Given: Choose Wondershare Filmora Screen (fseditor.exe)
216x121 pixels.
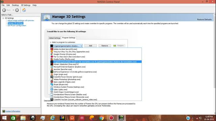Looking at the screenshot, I should pyautogui.click(x=96, y=94).
